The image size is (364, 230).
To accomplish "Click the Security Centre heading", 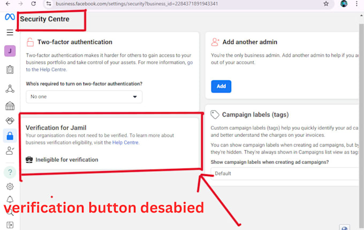I will coord(44,19).
